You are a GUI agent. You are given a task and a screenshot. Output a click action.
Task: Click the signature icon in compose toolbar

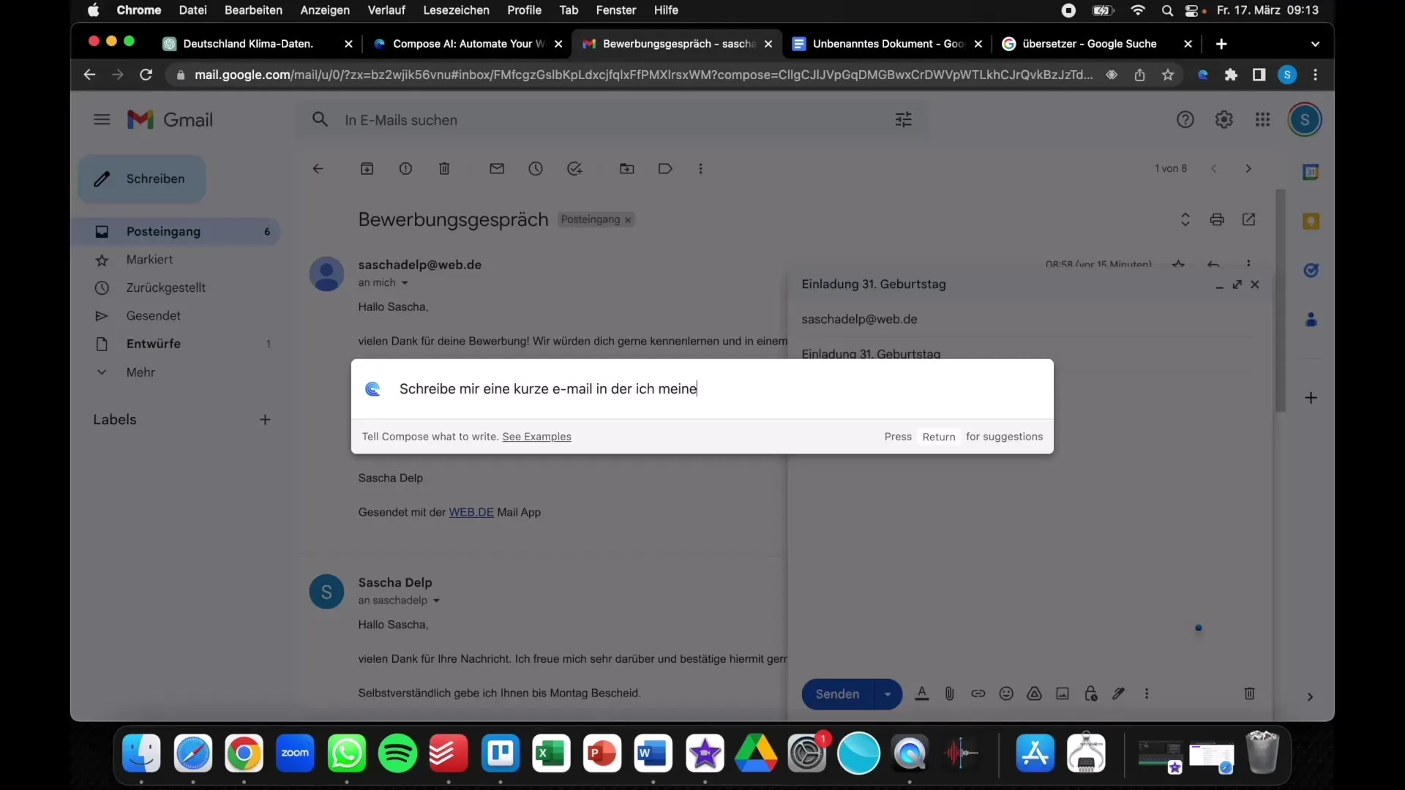coord(1117,693)
